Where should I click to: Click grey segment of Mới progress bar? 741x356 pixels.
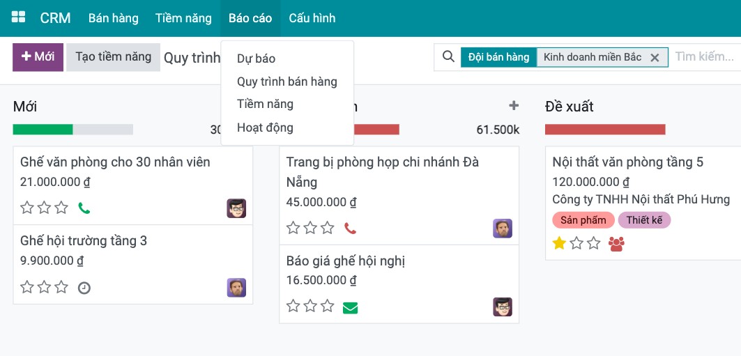(103, 130)
